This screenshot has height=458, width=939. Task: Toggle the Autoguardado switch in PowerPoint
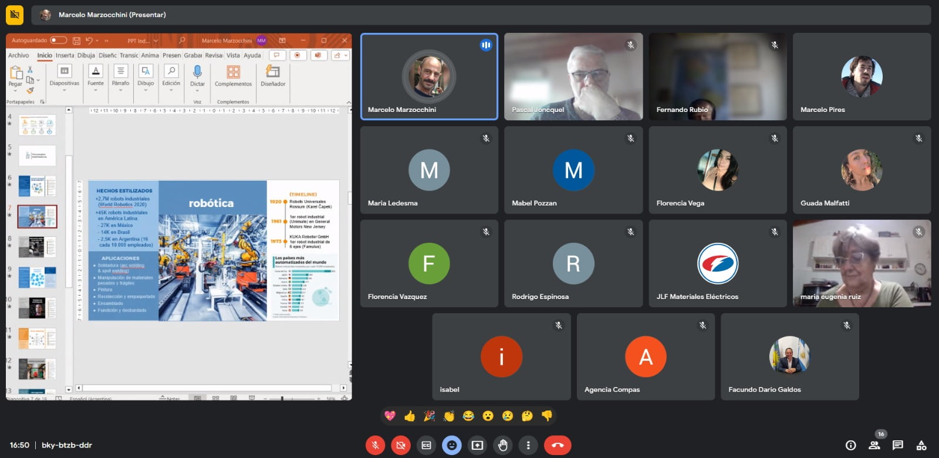(58, 40)
